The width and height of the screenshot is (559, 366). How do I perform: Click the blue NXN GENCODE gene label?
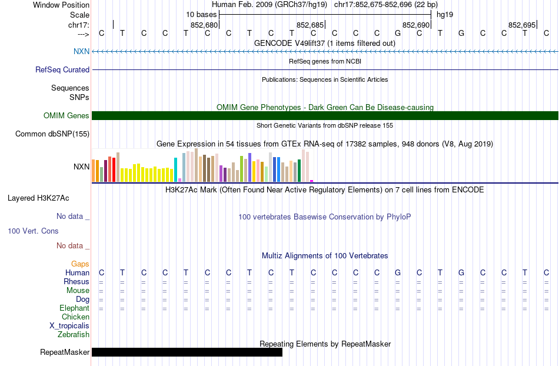[81, 51]
